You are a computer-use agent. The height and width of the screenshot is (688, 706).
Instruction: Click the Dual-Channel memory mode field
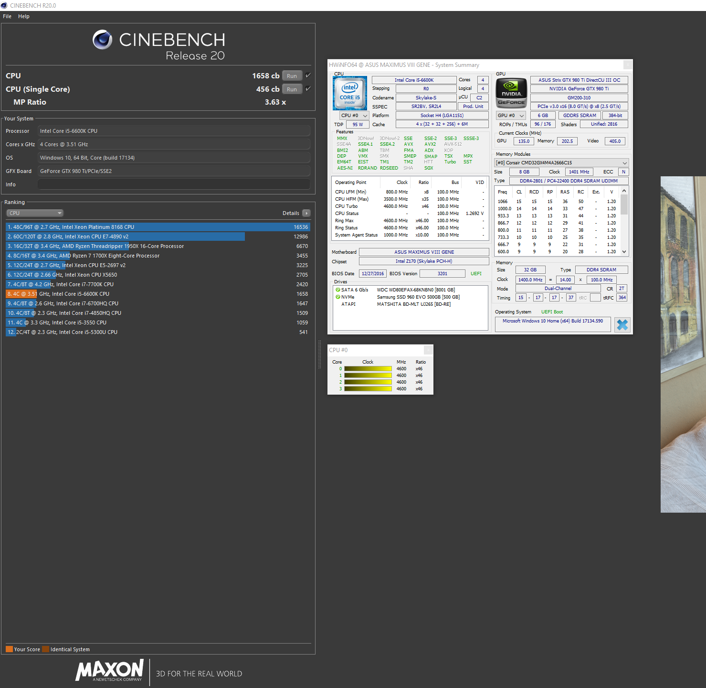point(558,289)
